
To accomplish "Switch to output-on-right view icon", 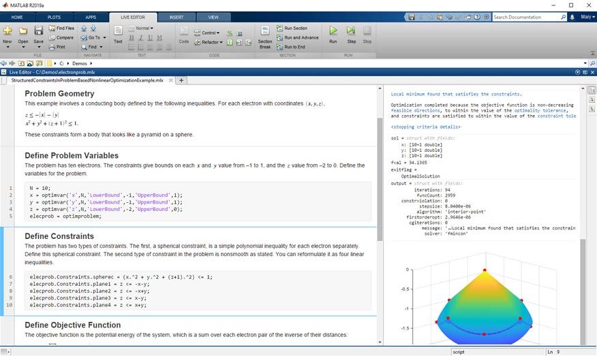I will (592, 91).
